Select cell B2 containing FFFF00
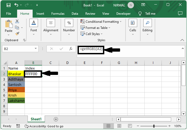The width and height of the screenshot is (188, 130). click(33, 74)
